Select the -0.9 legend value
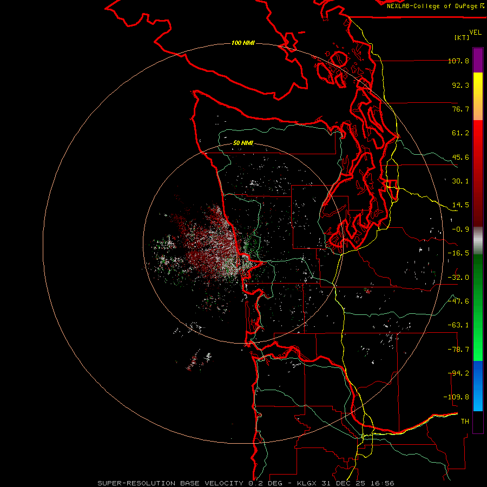The image size is (487, 487). click(x=460, y=229)
